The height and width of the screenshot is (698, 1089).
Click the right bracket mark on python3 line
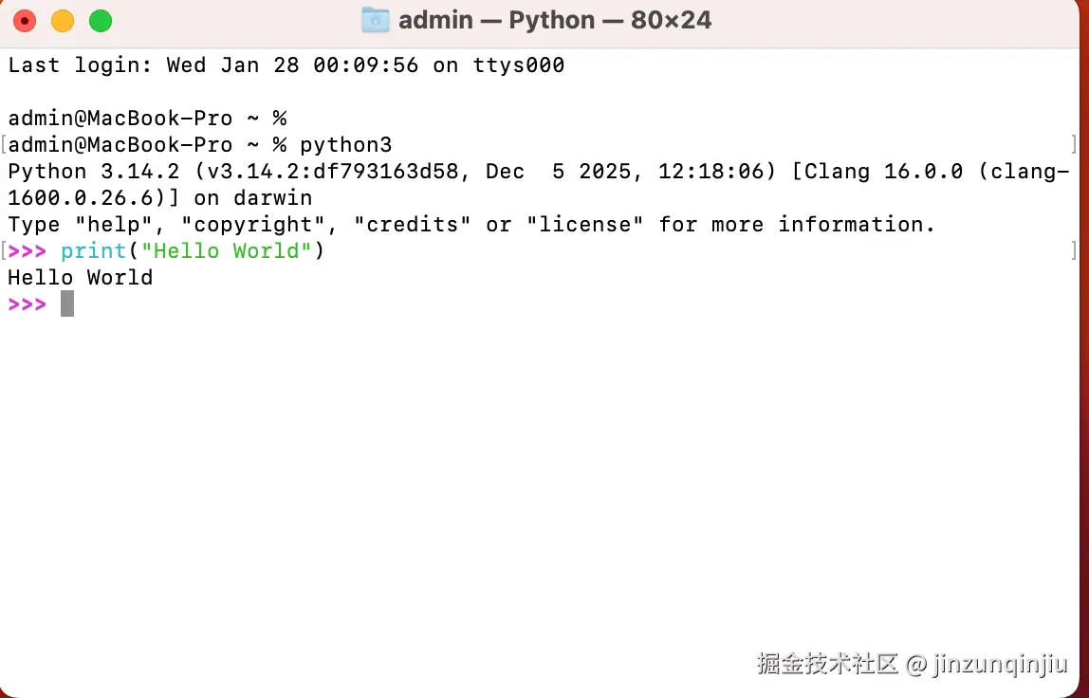coord(1074,144)
